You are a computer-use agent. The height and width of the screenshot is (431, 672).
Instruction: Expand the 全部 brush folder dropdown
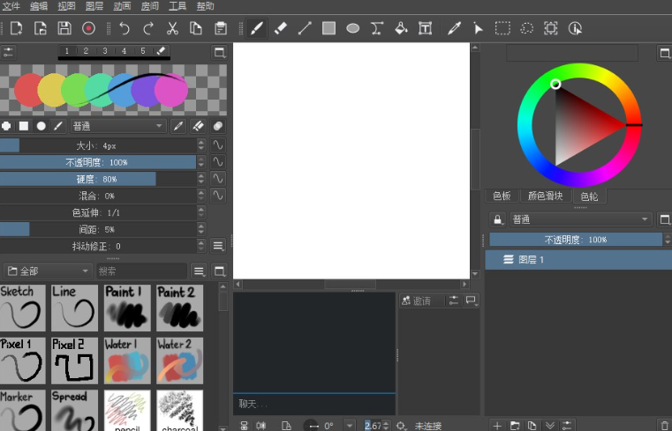coord(48,271)
